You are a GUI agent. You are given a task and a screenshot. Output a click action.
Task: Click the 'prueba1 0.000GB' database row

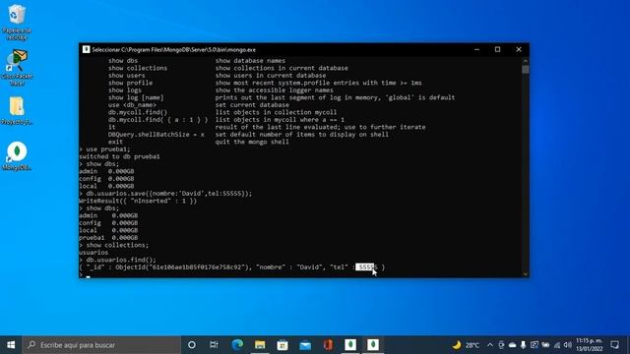108,238
